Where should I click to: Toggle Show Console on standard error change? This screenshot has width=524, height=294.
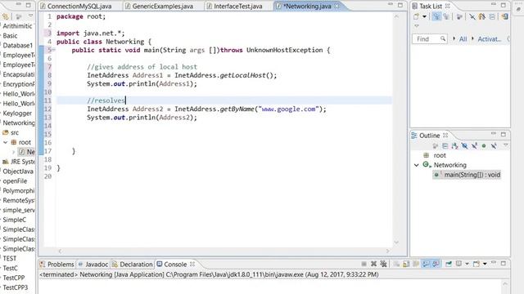point(436,264)
